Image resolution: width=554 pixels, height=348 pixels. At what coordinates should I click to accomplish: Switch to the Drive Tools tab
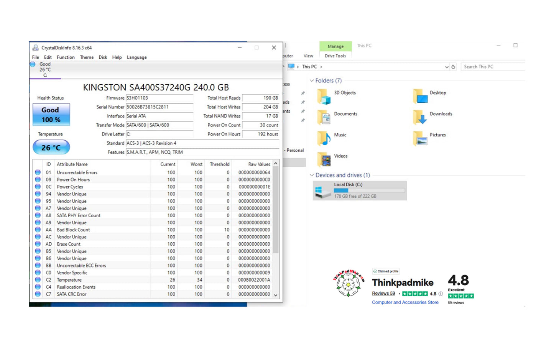pyautogui.click(x=335, y=56)
